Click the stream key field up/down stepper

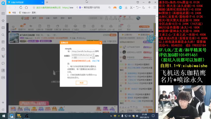[94, 55]
